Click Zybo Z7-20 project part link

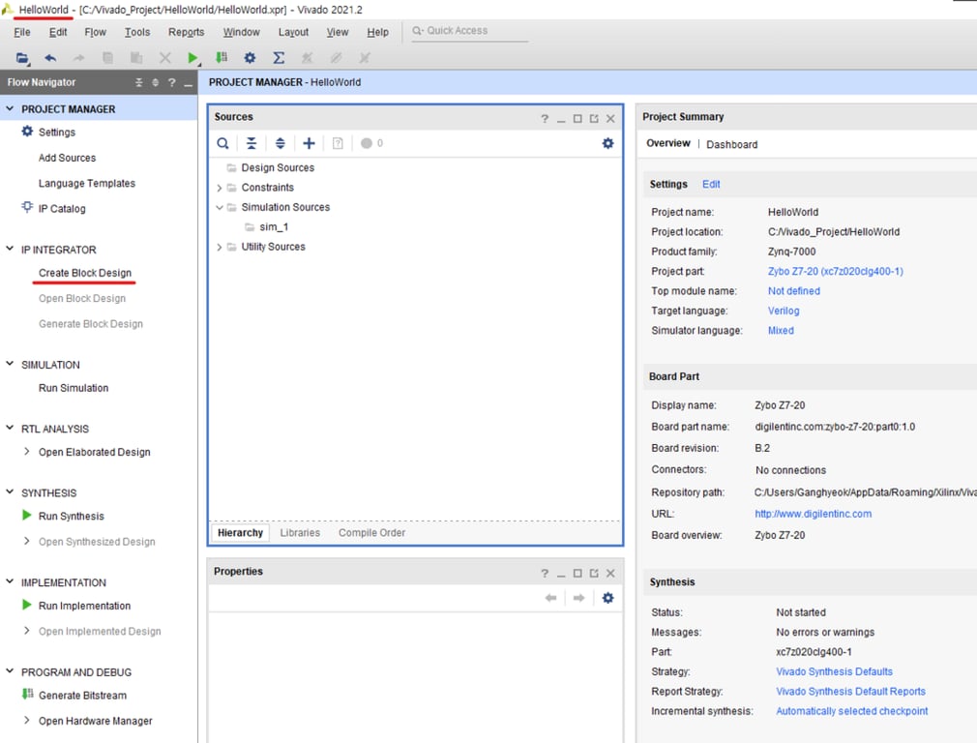point(836,271)
